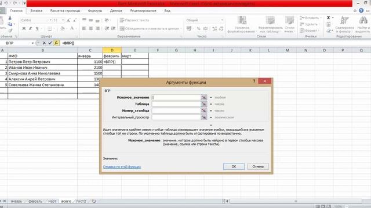Open the Общий number format dropdown
This screenshot has width=371, height=208.
(221, 20)
